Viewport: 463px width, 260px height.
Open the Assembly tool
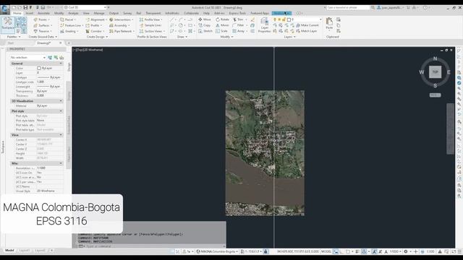point(119,25)
